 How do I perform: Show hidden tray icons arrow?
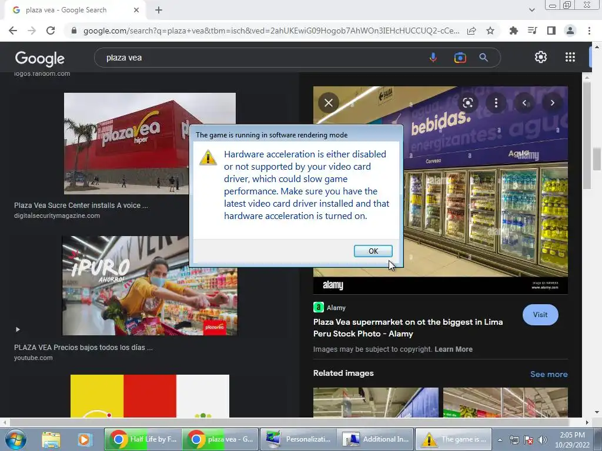(x=500, y=440)
